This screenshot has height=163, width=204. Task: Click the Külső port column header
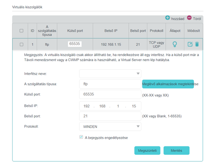pos(75,31)
